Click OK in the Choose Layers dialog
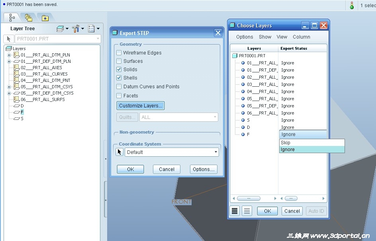This screenshot has width=376, height=241. pyautogui.click(x=267, y=211)
